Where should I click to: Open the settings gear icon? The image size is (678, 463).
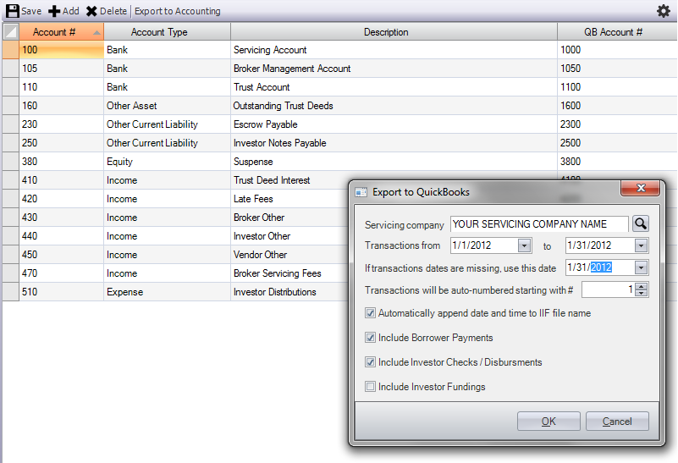point(664,11)
